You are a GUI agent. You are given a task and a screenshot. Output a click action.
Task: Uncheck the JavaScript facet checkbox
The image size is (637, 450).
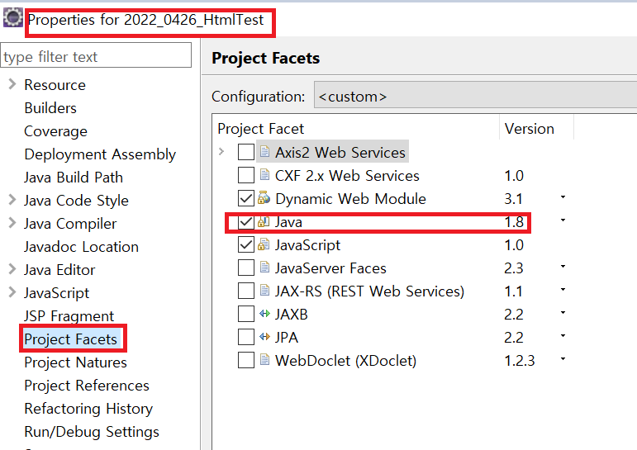point(246,245)
